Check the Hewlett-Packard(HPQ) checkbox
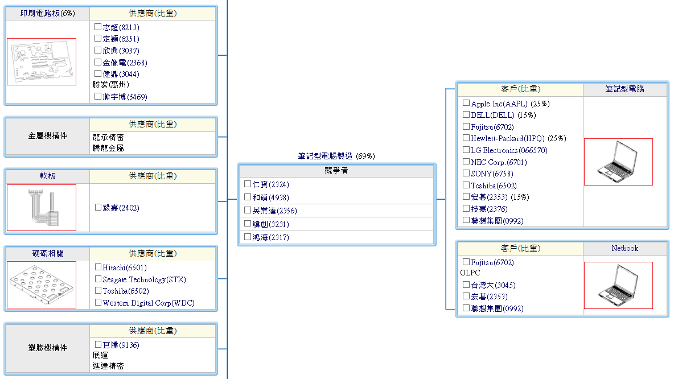 (466, 138)
